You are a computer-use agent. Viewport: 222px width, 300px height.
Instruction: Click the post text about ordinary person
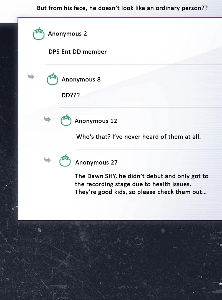coord(122,8)
